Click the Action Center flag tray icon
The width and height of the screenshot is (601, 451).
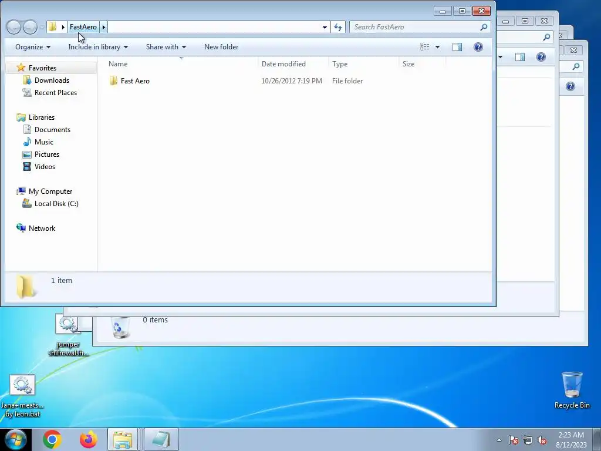pos(513,440)
